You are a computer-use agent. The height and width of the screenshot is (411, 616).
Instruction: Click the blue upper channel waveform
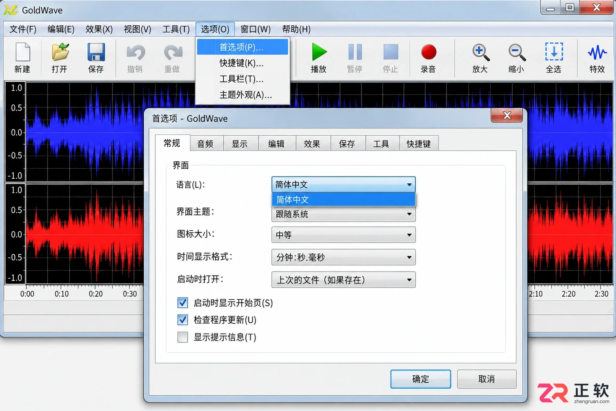click(x=85, y=132)
